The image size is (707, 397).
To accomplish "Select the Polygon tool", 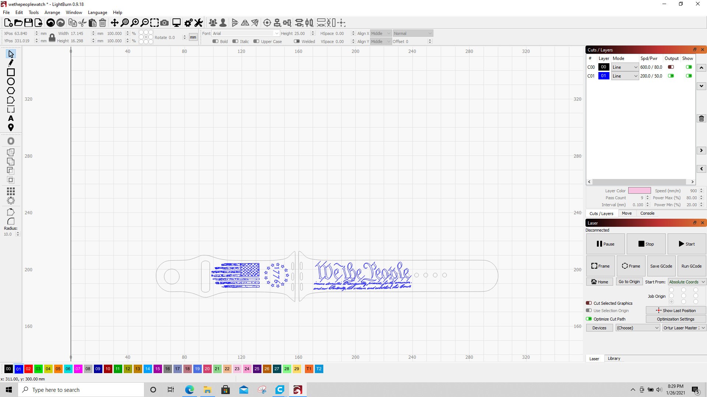I will tap(11, 91).
